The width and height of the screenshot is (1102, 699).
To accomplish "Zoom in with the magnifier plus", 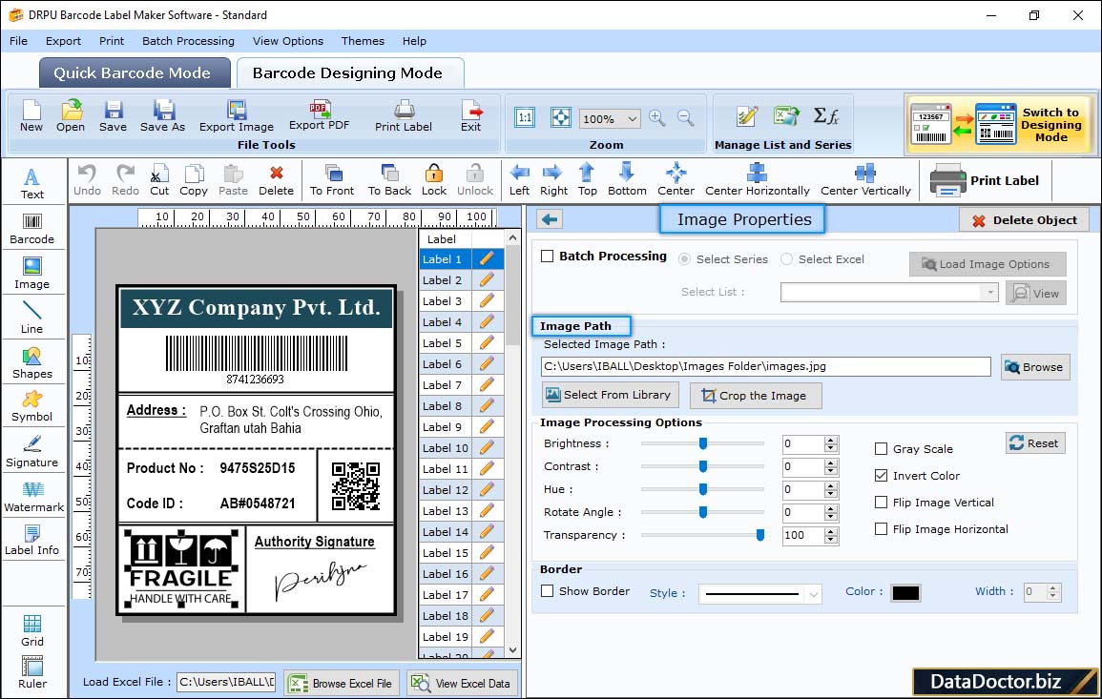I will click(657, 118).
